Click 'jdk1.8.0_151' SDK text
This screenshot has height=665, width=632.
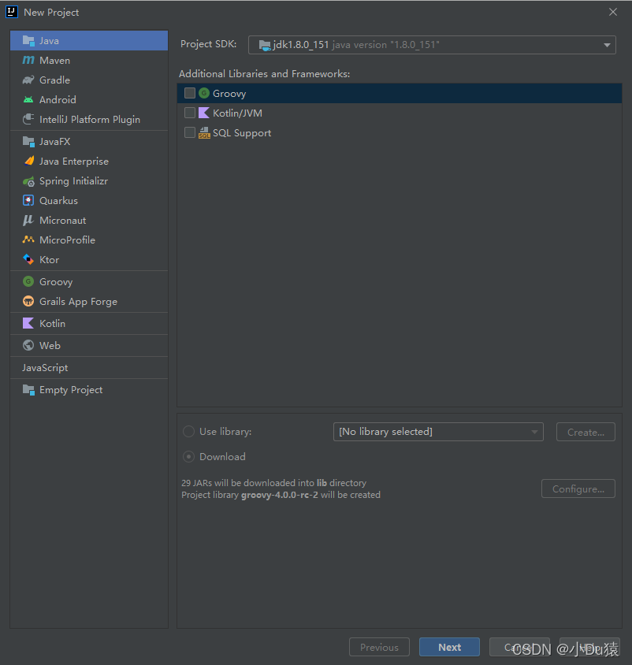pos(301,45)
